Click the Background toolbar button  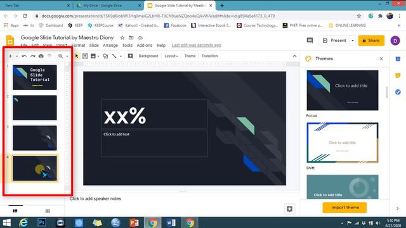click(148, 56)
